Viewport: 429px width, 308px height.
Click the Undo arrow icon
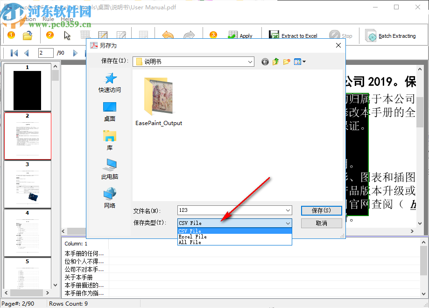pyautogui.click(x=168, y=35)
